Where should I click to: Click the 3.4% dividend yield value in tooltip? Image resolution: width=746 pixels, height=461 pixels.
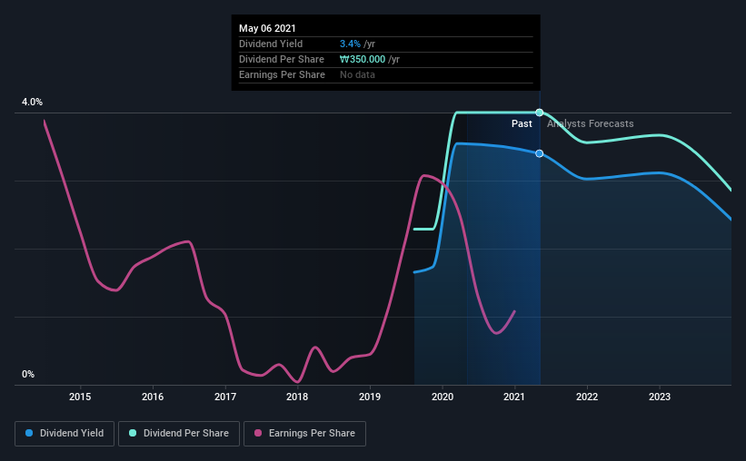click(x=350, y=44)
